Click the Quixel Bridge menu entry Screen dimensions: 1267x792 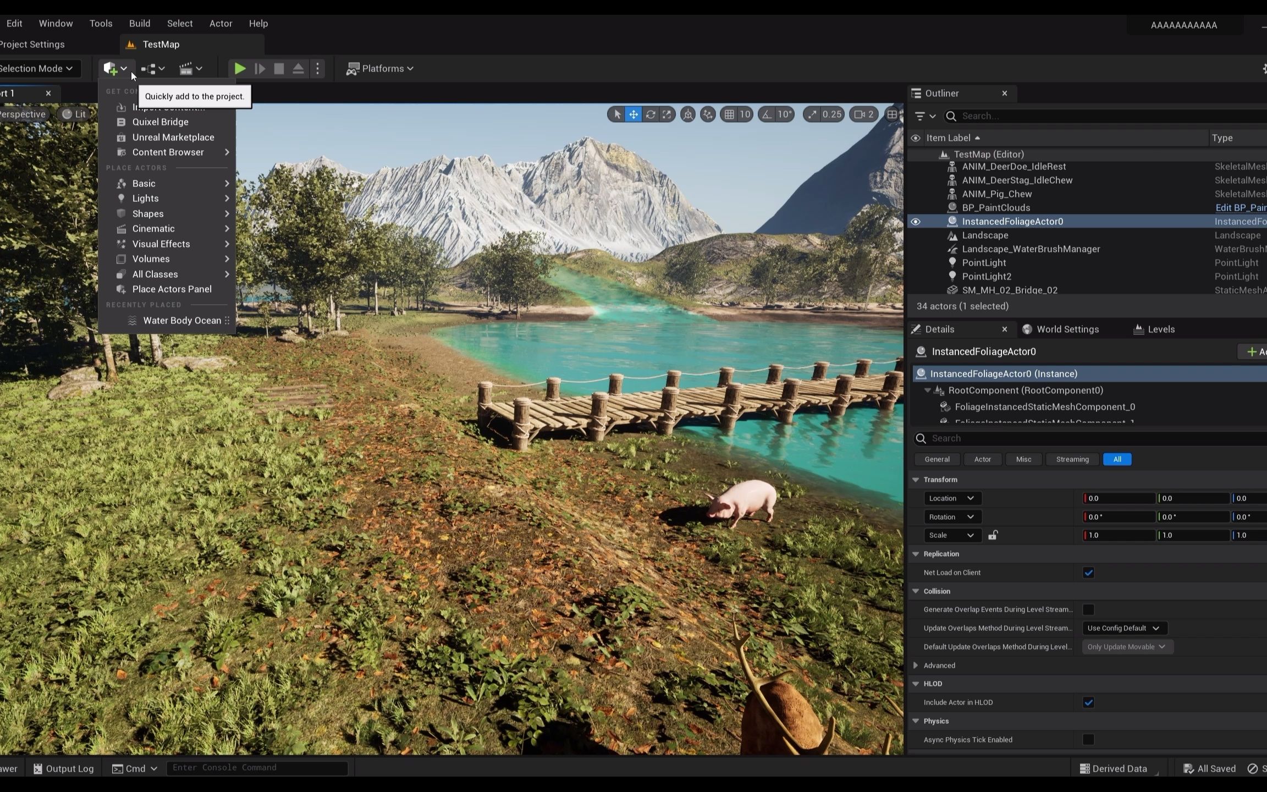(160, 122)
